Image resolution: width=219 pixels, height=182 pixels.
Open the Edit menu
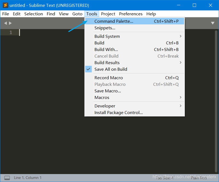17,14
